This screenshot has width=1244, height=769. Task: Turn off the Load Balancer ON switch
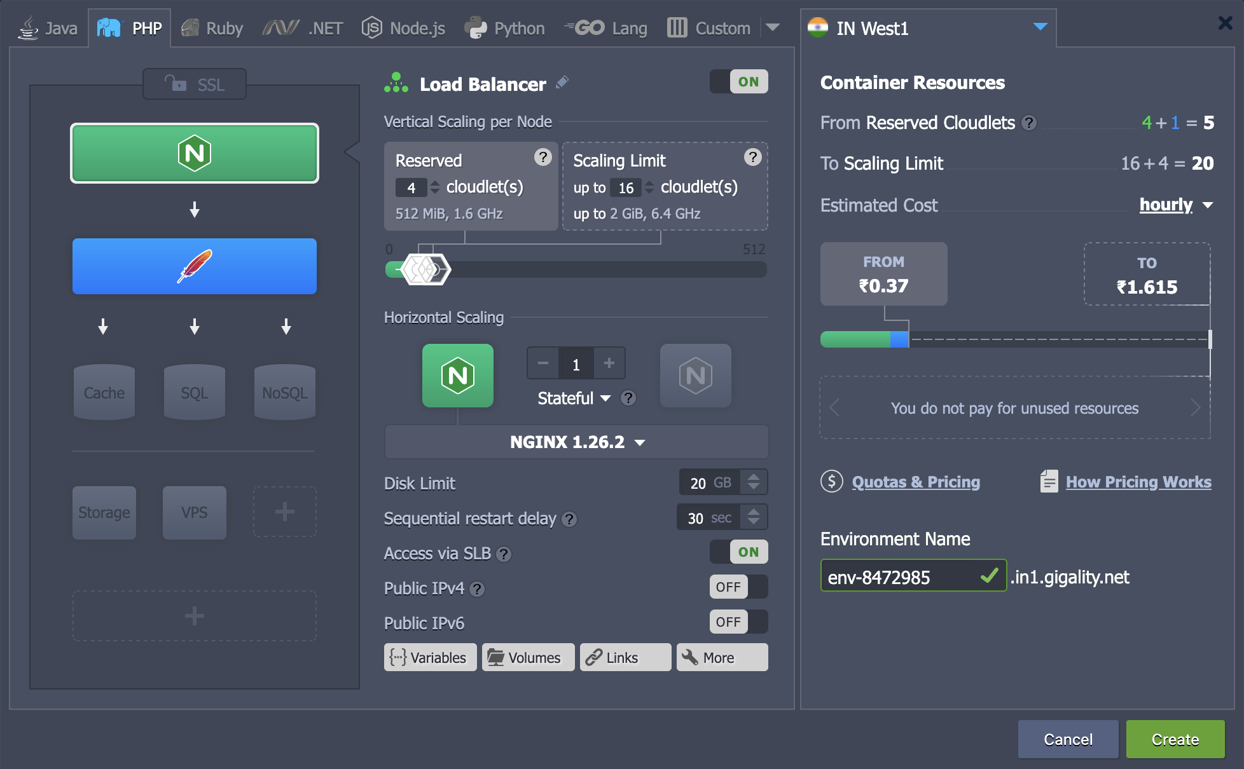[x=739, y=81]
